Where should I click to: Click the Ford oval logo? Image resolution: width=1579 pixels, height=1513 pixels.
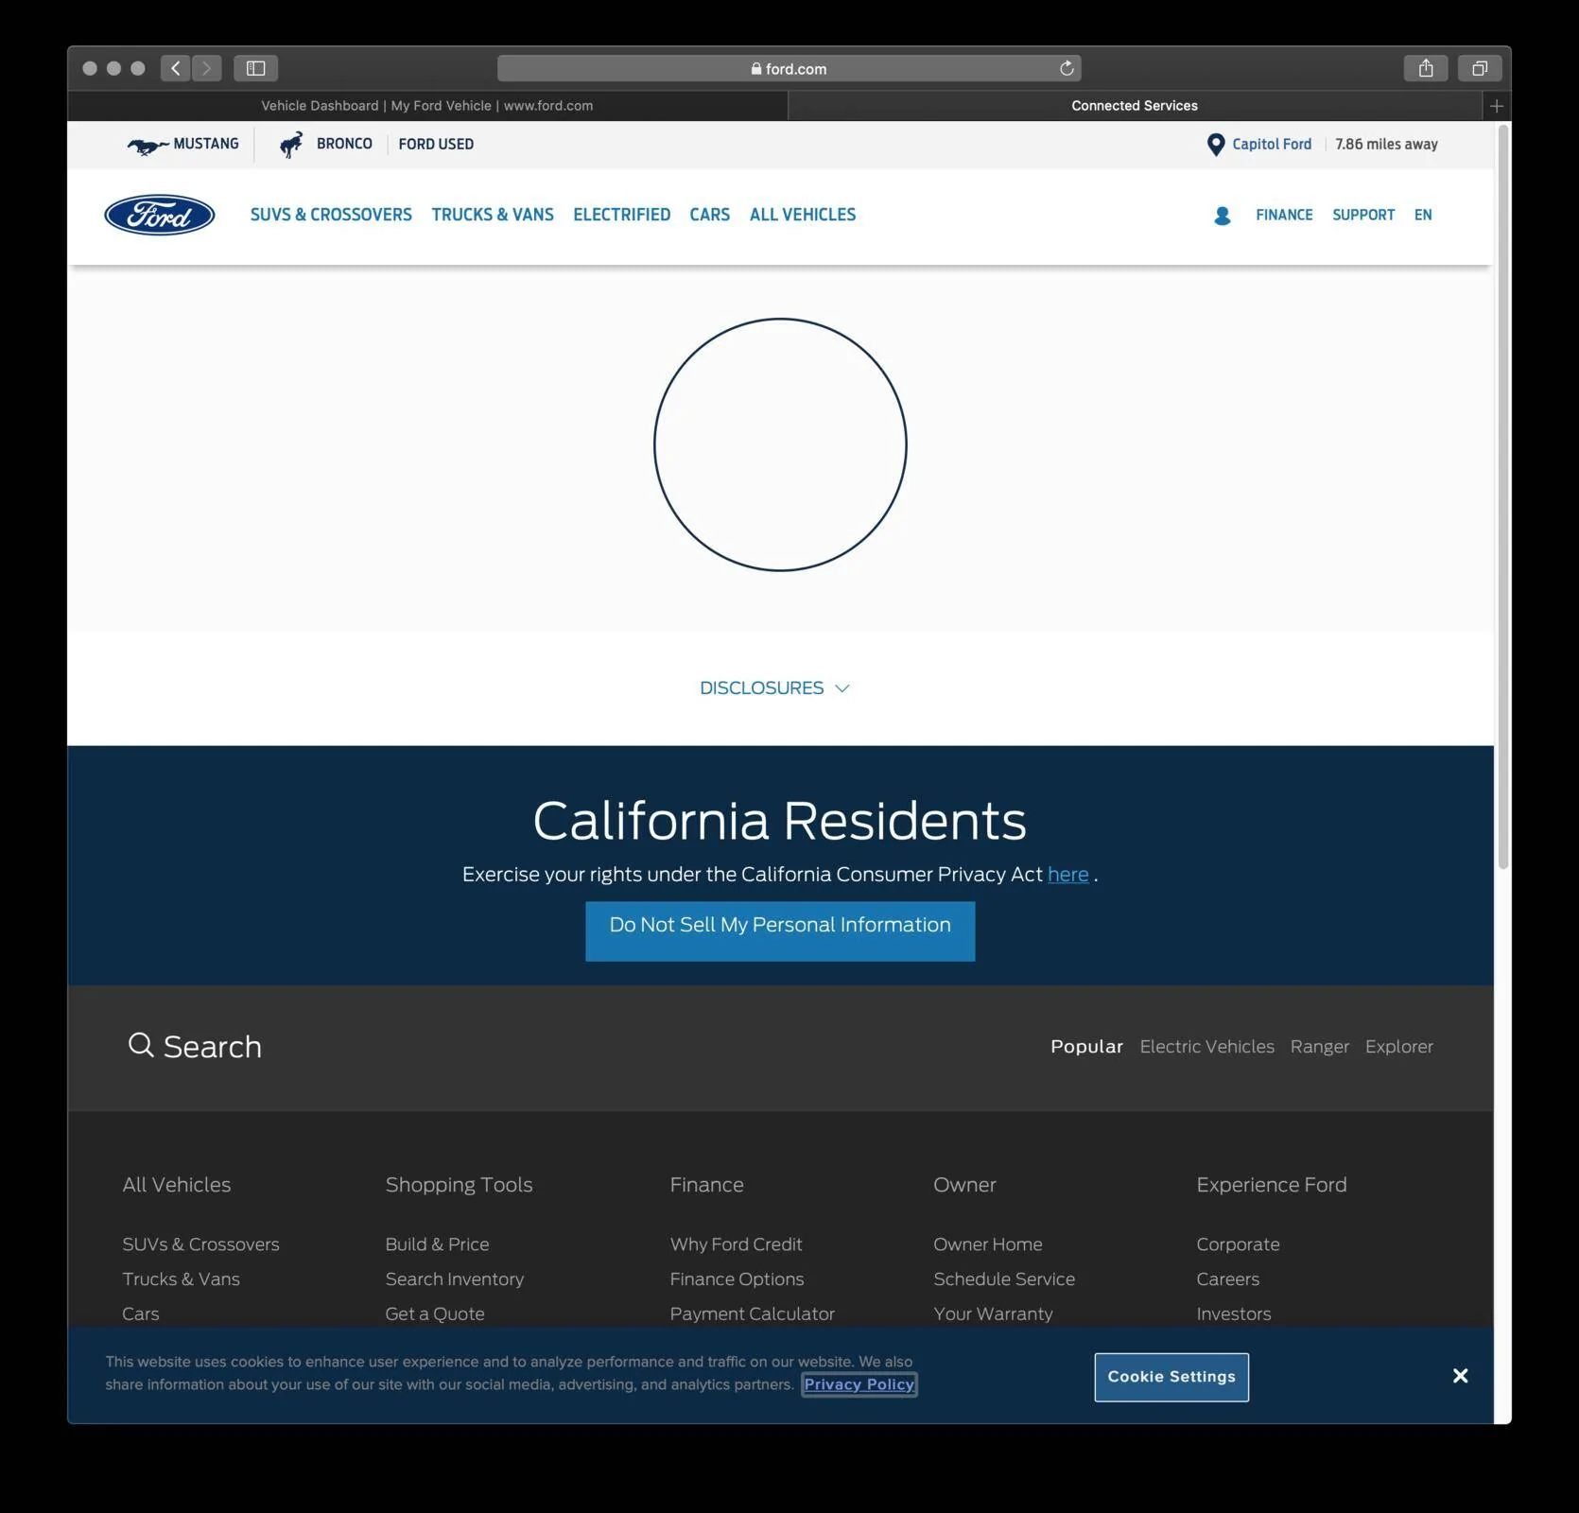click(160, 215)
